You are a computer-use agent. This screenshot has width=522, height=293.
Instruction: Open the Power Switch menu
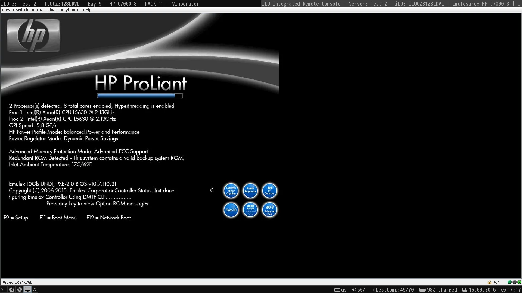15,10
